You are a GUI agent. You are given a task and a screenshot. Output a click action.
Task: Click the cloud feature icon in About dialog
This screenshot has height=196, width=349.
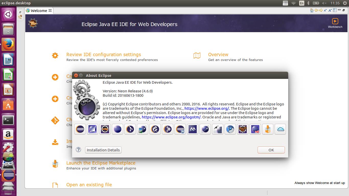click(280, 129)
